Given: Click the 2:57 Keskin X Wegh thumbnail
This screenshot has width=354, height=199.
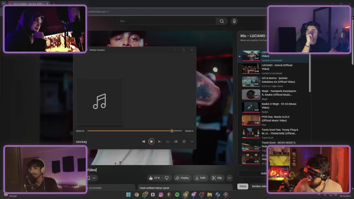Looking at the screenshot, I should 251,108.
